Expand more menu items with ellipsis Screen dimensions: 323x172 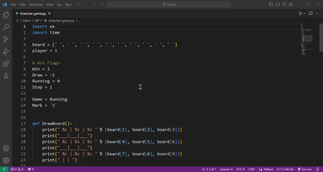78,4
